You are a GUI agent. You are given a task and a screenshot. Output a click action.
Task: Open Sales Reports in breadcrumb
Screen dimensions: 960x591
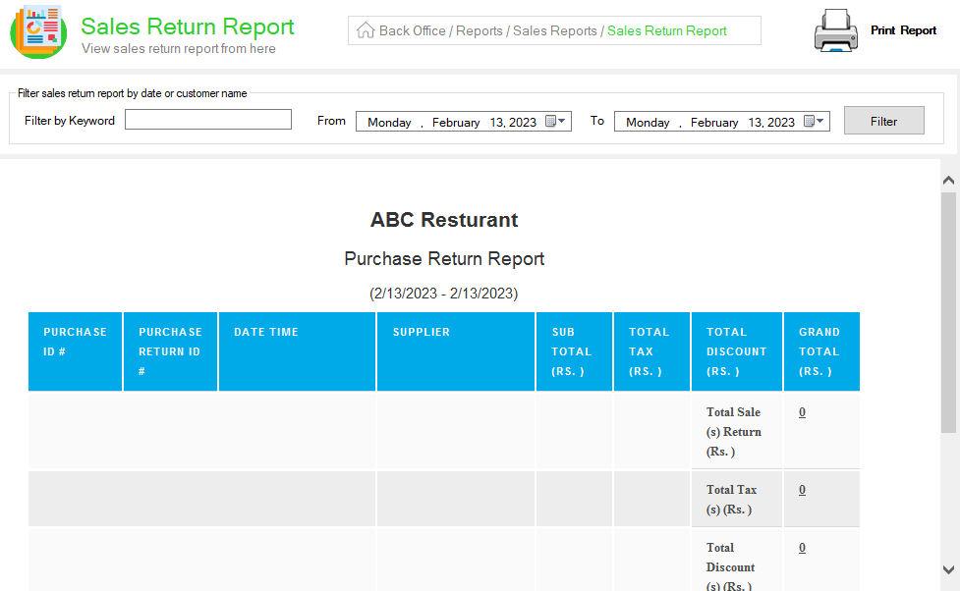pos(555,30)
